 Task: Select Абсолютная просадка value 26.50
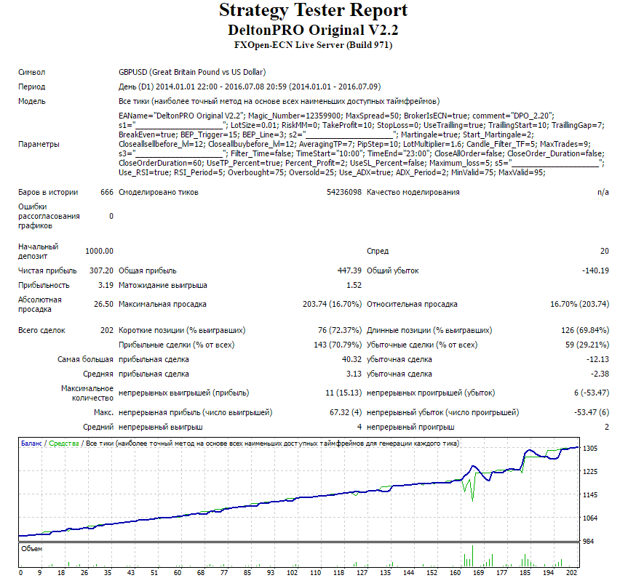[x=104, y=304]
